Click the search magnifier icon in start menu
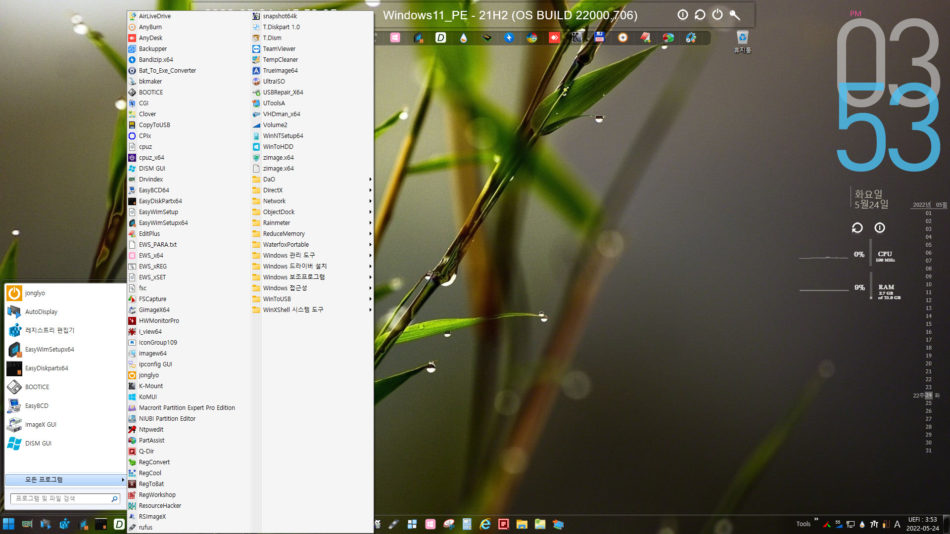Screen dimensions: 950x534 (x=114, y=499)
